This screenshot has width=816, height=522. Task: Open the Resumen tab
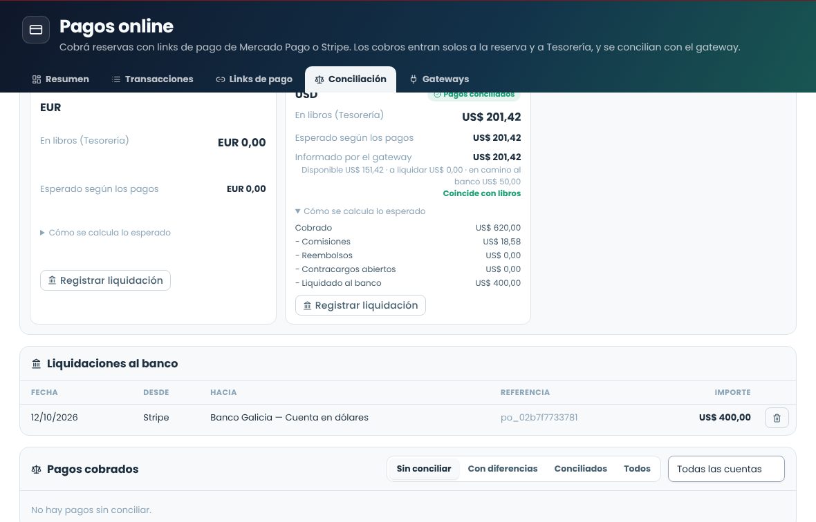(x=60, y=79)
